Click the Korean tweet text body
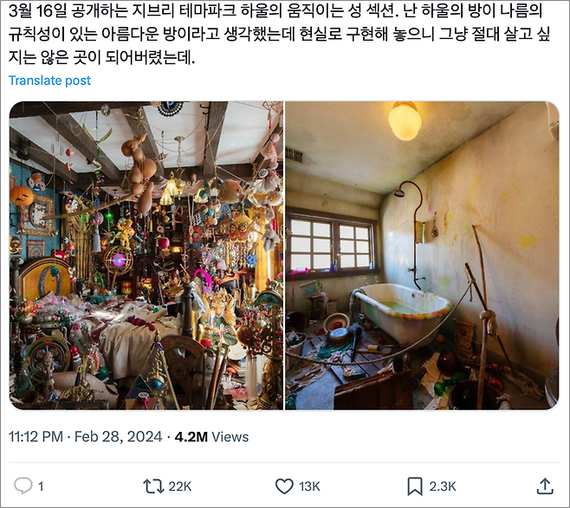 pyautogui.click(x=279, y=35)
